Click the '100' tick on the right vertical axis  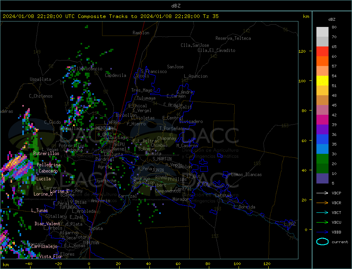pyautogui.click(x=302, y=81)
